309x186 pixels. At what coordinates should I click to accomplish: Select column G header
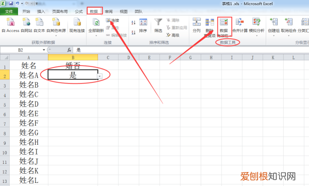[191, 57]
